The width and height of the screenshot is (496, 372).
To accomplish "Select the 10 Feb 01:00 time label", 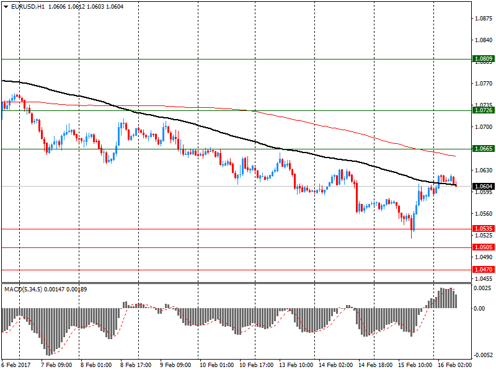I will tap(216, 365).
